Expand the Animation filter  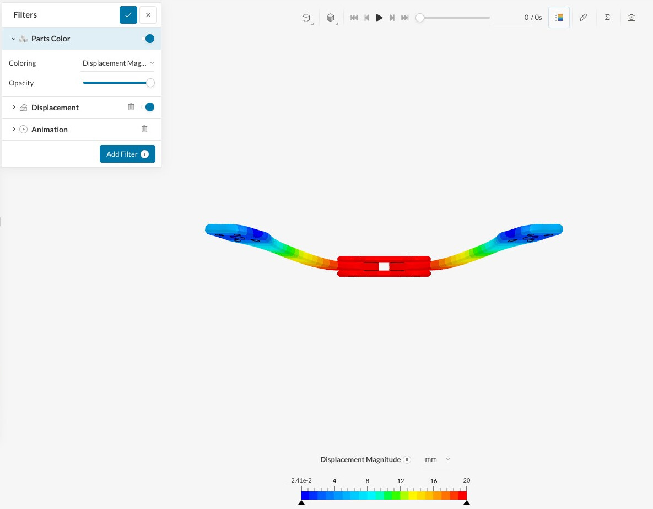14,129
